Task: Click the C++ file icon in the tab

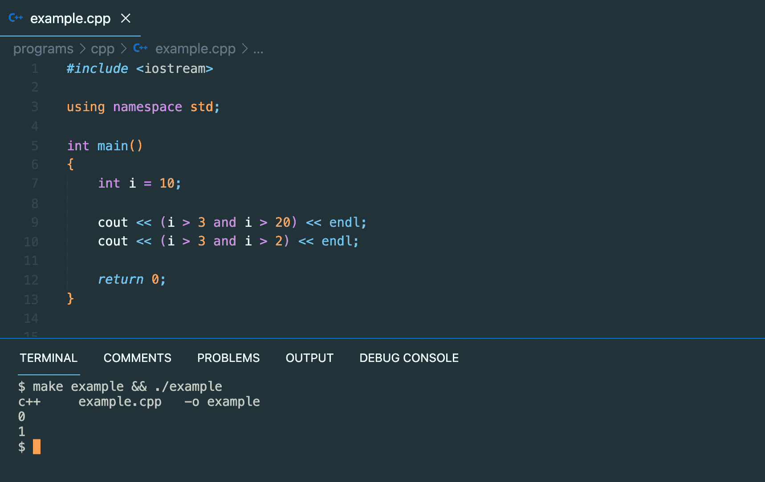Action: [x=16, y=18]
